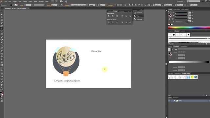Open the Arrange Documents dropdown
Viewport: 210px width, 118px height.
(x=61, y=1)
